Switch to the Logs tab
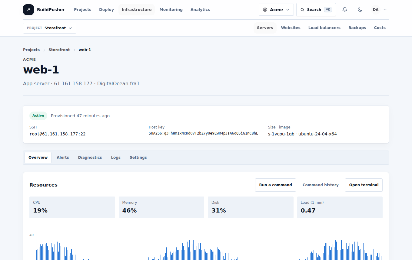Image resolution: width=412 pixels, height=260 pixels. point(116,158)
